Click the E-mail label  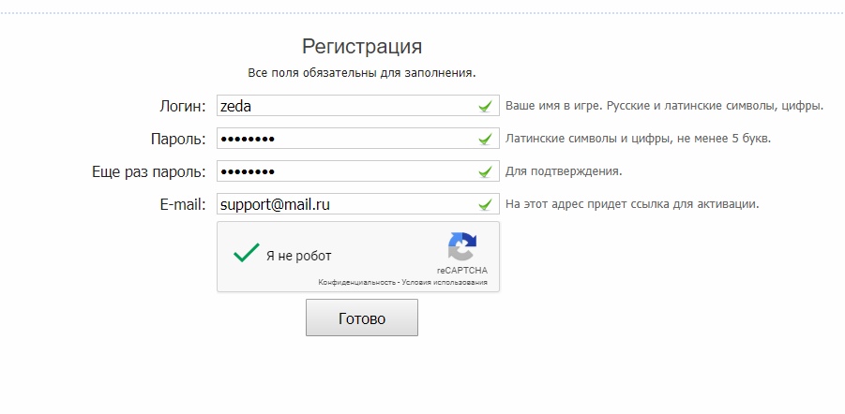click(183, 204)
